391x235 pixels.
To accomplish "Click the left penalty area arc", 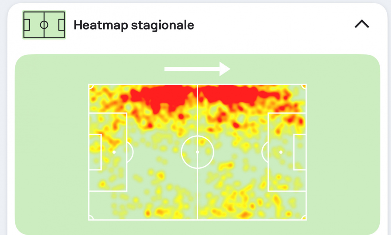I will 131,152.
